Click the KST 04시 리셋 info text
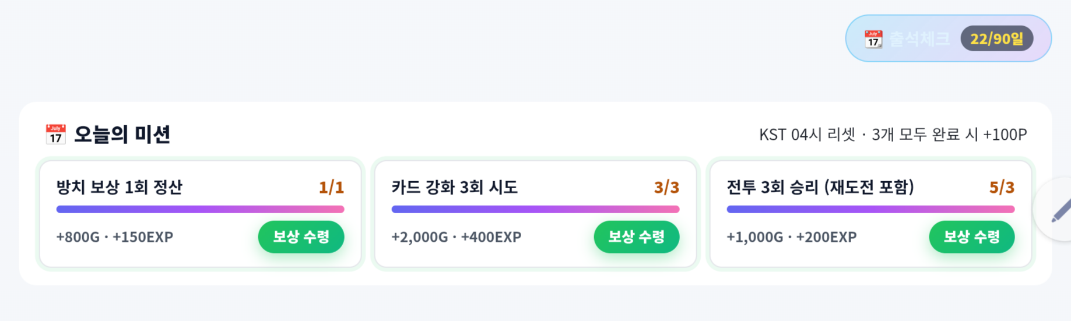Screen dimensions: 1071x321 pos(807,135)
